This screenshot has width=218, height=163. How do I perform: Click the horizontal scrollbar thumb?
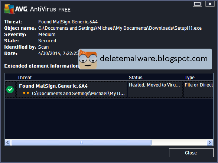[81, 143]
